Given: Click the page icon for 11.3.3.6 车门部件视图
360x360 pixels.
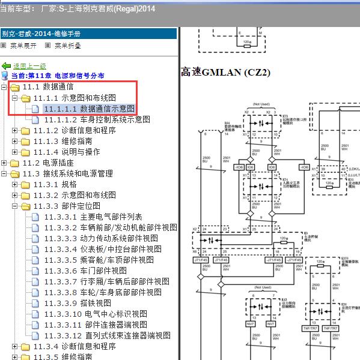Looking at the screenshot, I should (x=35, y=271).
